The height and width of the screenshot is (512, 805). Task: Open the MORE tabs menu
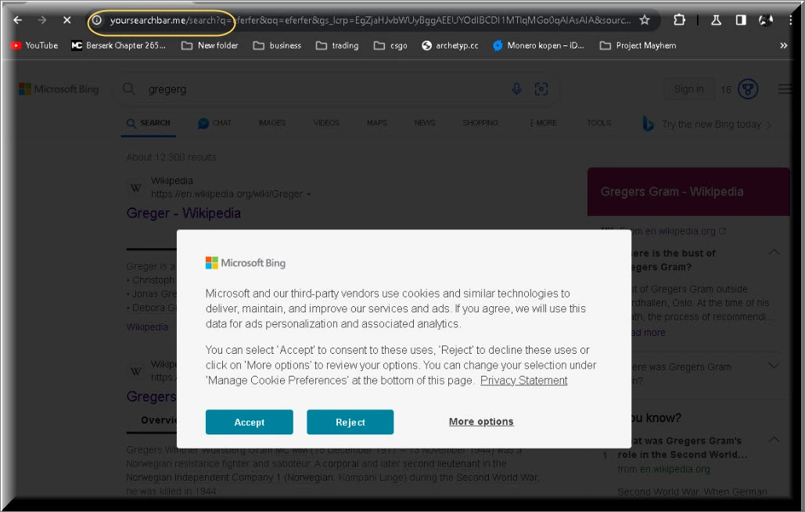tap(543, 123)
